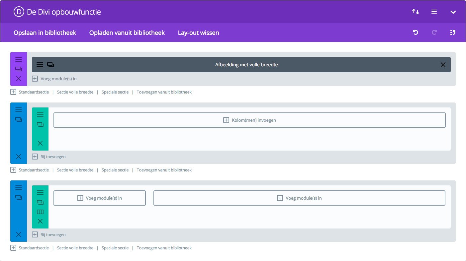This screenshot has height=261, width=466.
Task: Redo the builder action
Action: (434, 33)
